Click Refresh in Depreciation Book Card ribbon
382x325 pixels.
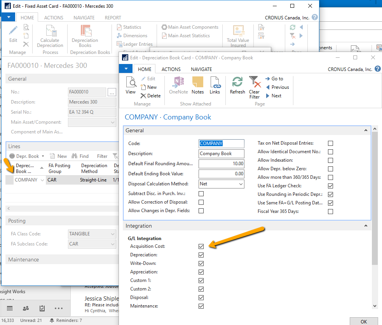coord(237,85)
